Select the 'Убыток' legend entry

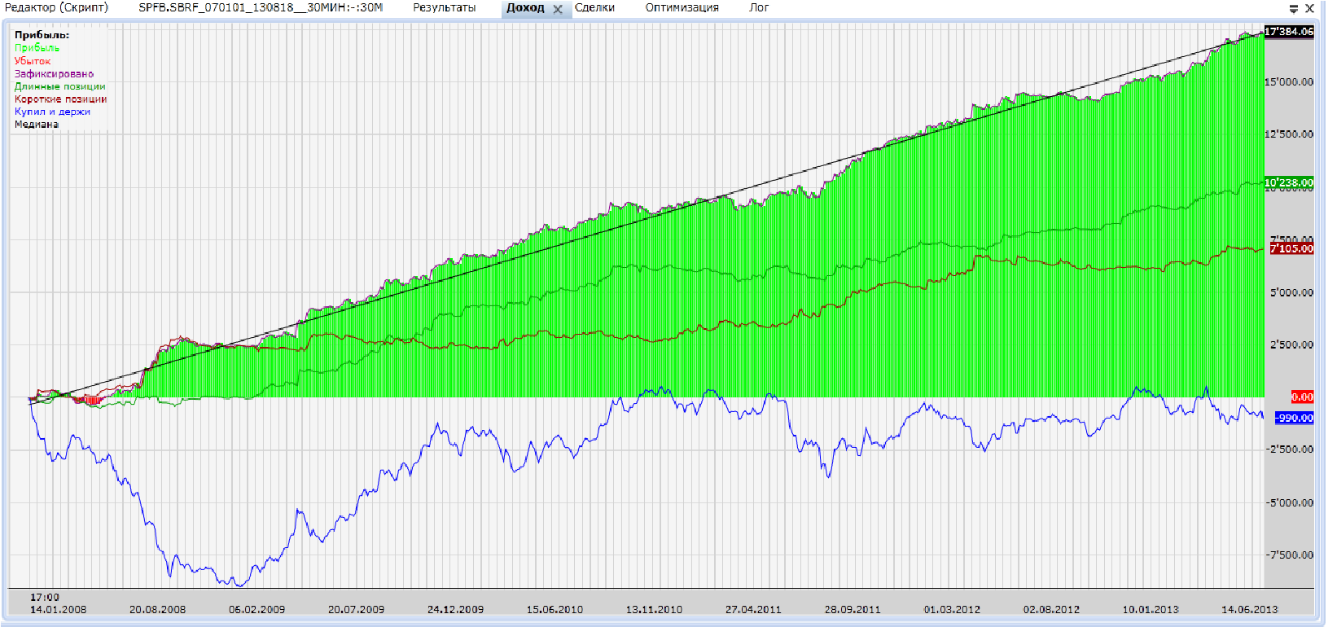(33, 61)
